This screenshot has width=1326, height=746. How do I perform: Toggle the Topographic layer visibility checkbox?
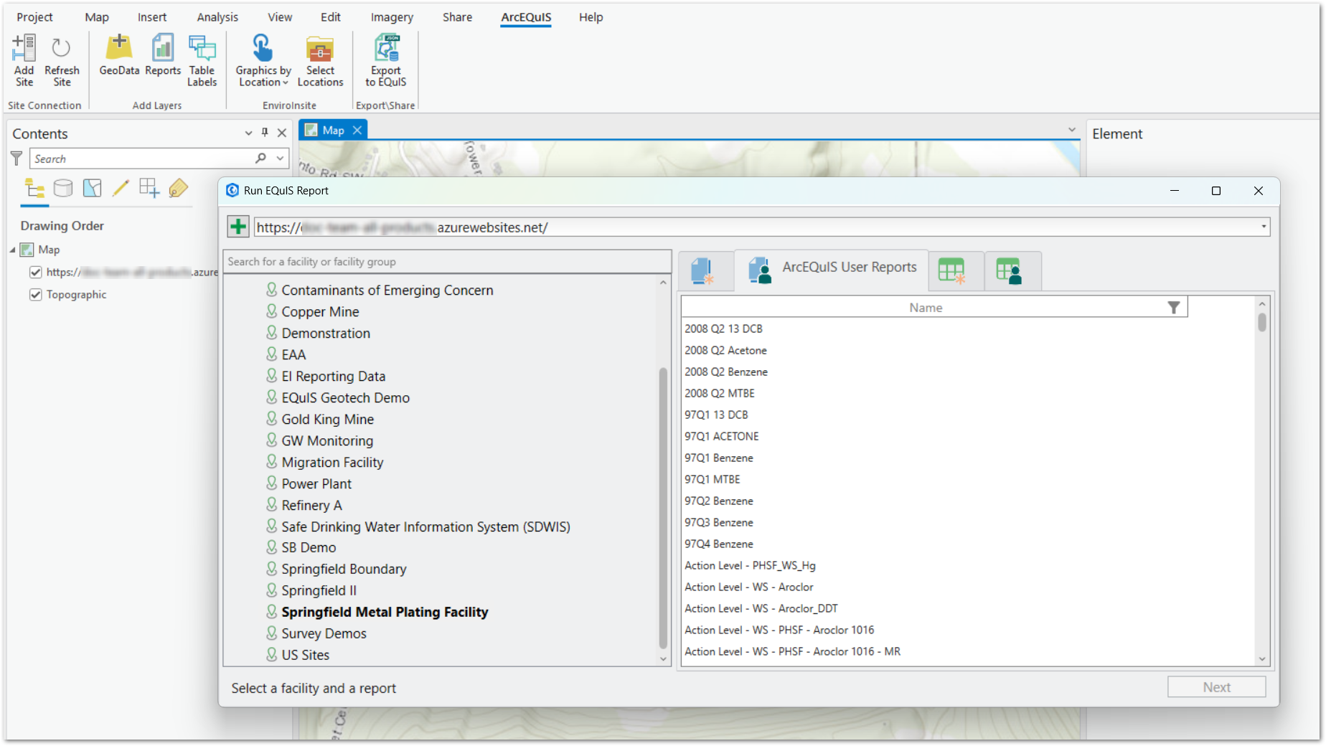35,294
